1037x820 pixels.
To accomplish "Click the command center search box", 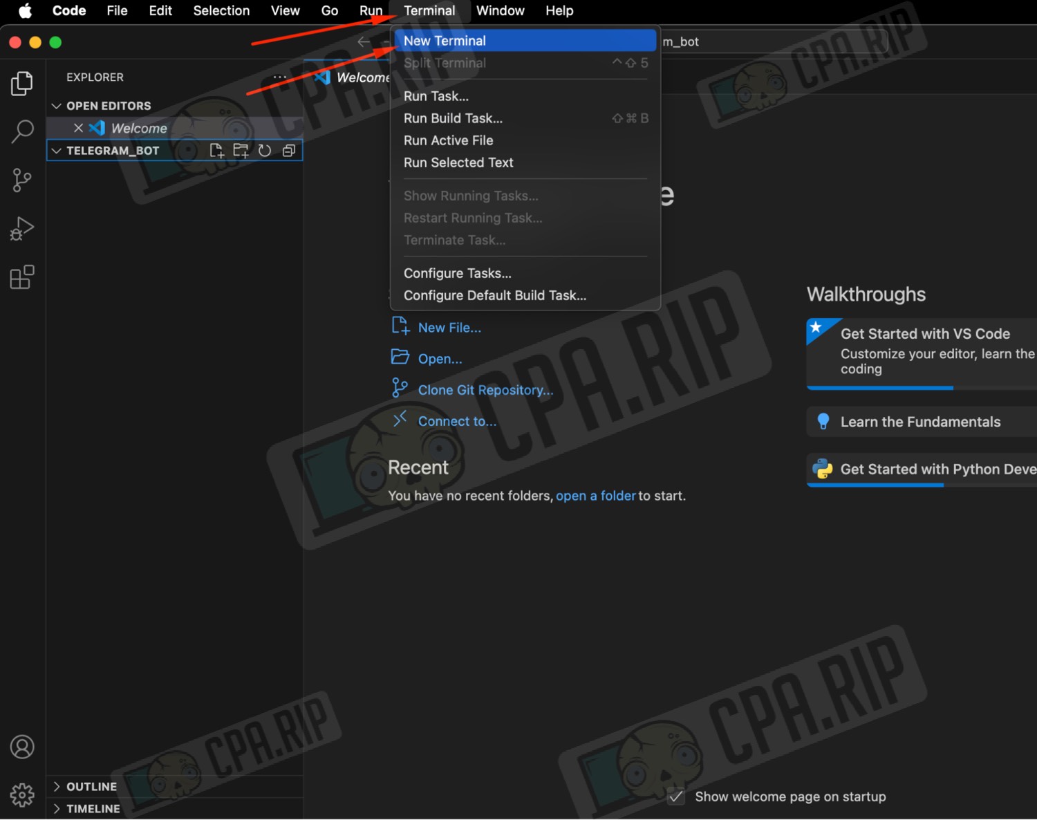I will pos(774,41).
